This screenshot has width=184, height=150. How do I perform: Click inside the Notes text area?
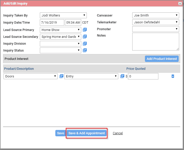tap(156, 42)
